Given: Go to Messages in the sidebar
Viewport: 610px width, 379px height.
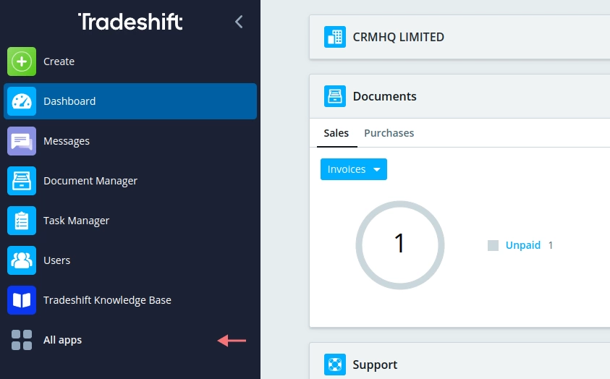Looking at the screenshot, I should coord(67,141).
